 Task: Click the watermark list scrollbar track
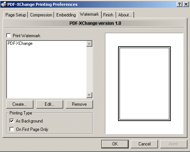click(x=89, y=69)
